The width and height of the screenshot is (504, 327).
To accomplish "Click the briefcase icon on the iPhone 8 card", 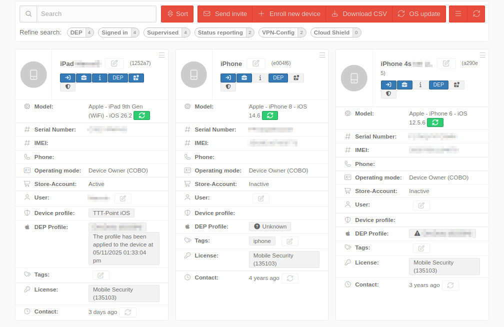I will pos(244,77).
